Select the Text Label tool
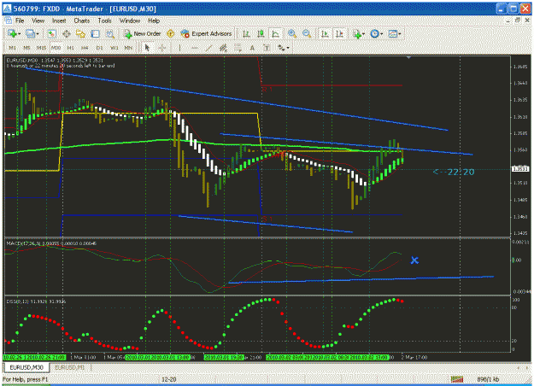Screen dimensions: 534x386 coord(267,48)
